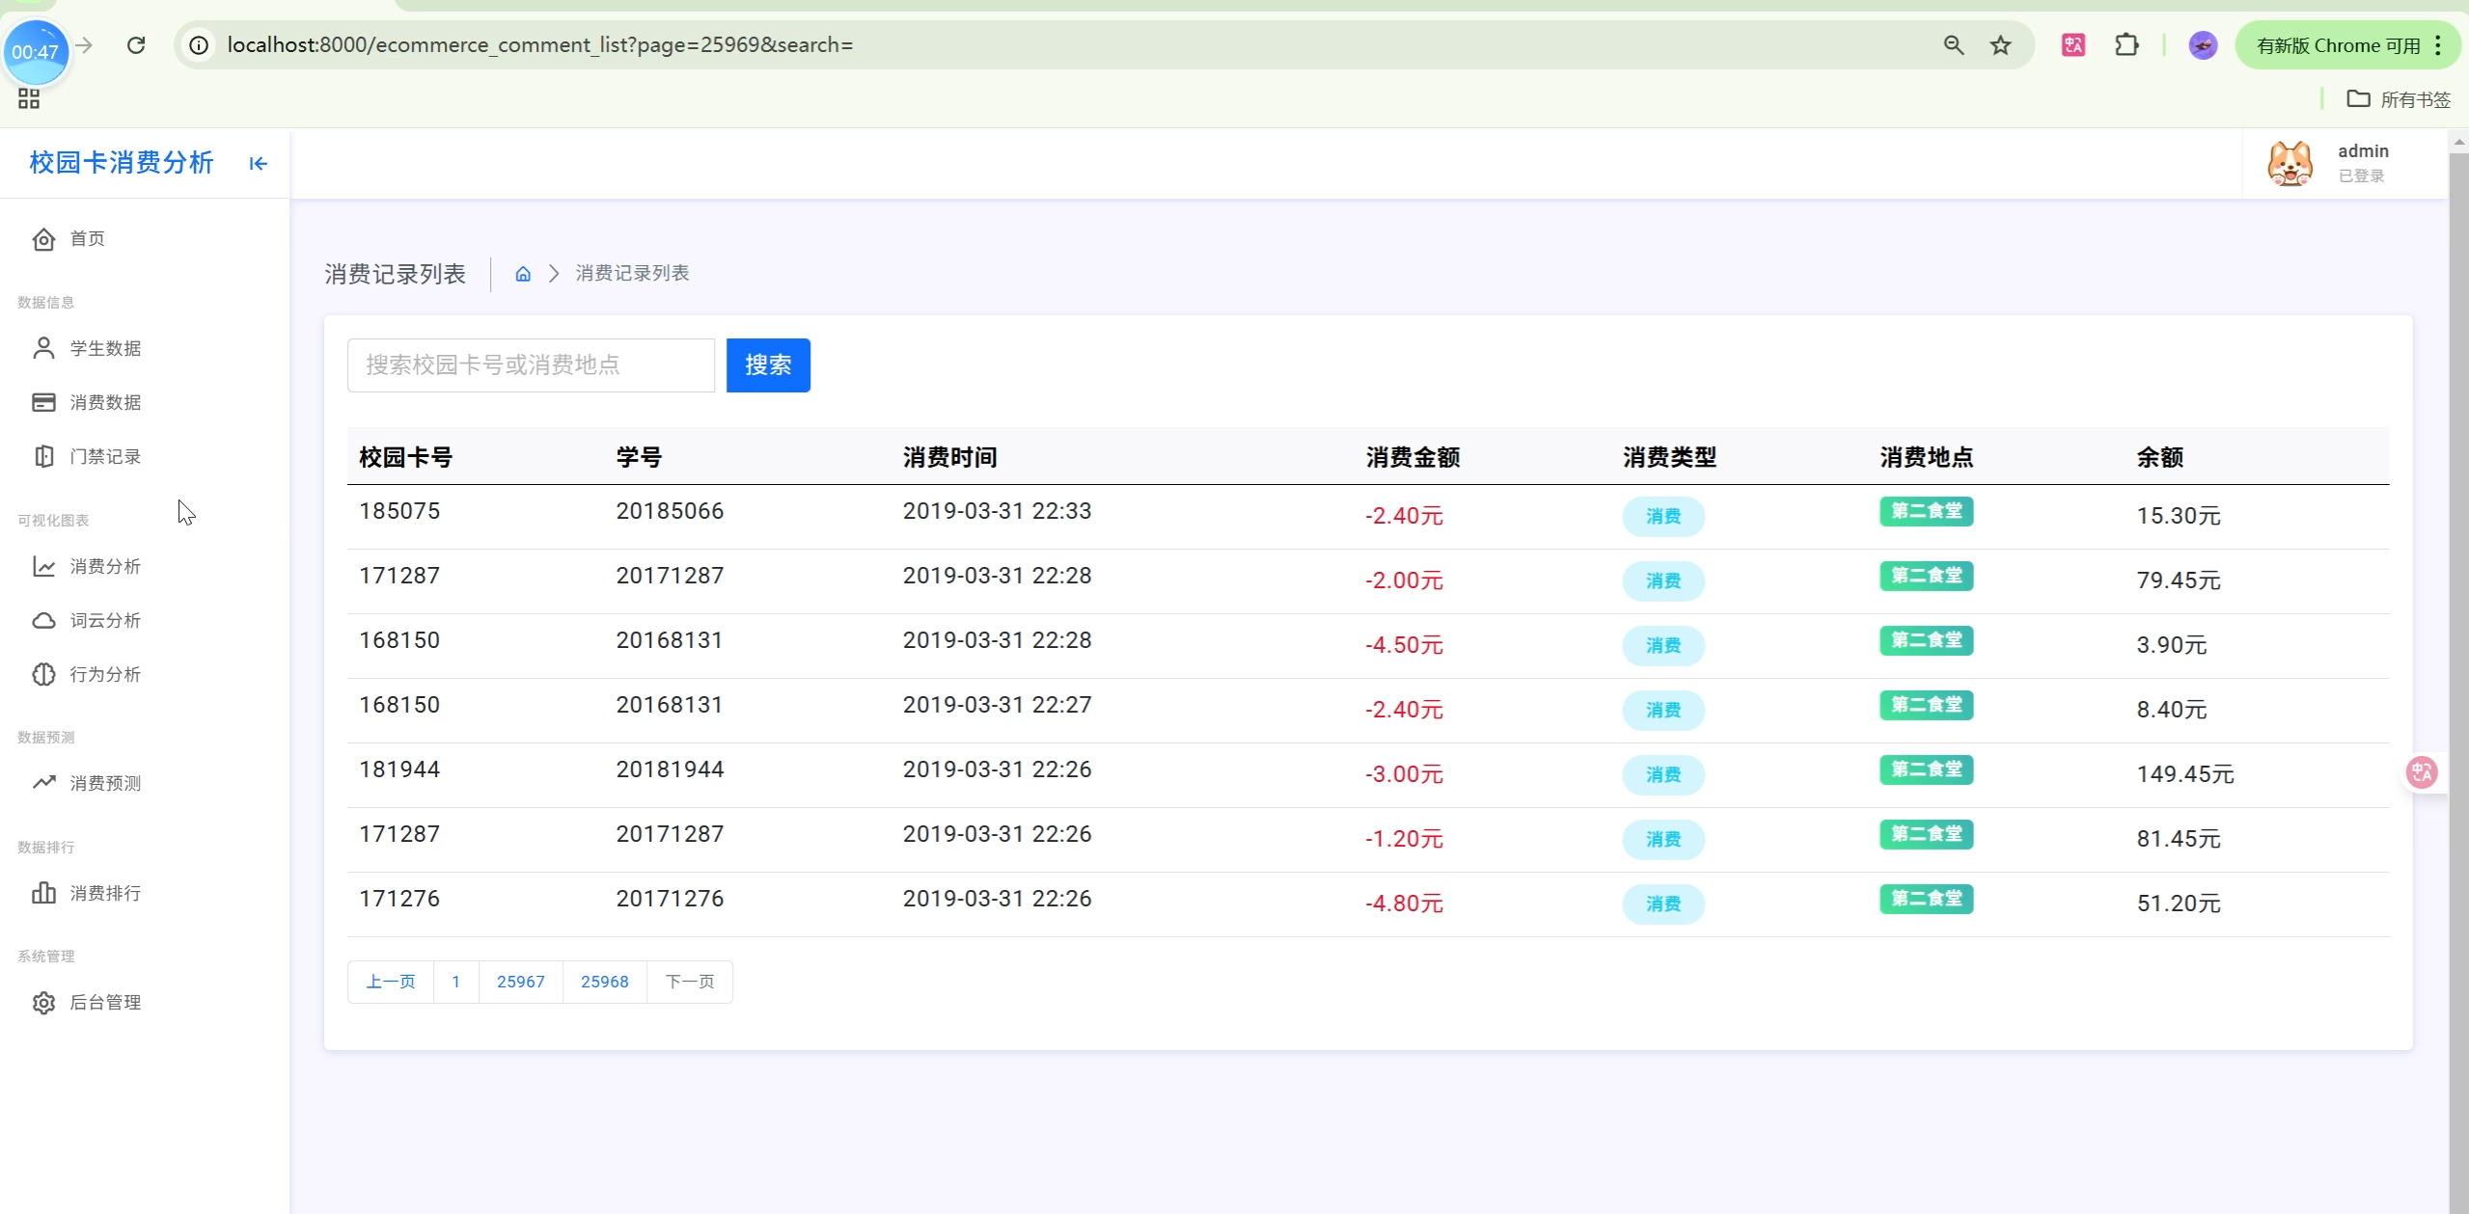Click the breadcrumb home icon
This screenshot has width=2469, height=1214.
[x=523, y=274]
